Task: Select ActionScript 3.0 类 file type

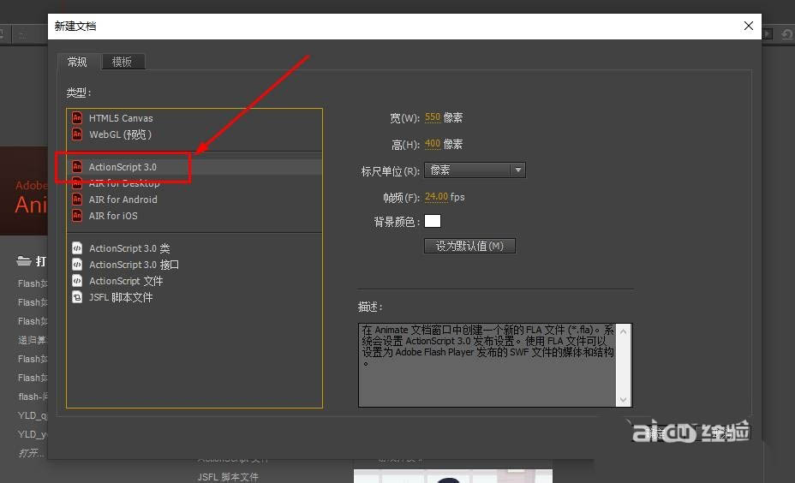Action: click(194, 248)
